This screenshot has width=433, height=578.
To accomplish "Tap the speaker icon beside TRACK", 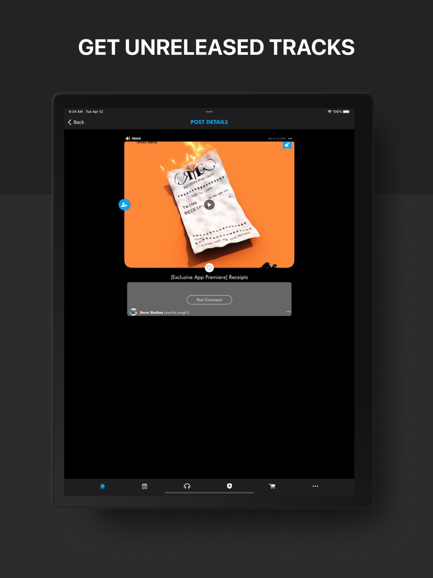I will click(x=128, y=139).
